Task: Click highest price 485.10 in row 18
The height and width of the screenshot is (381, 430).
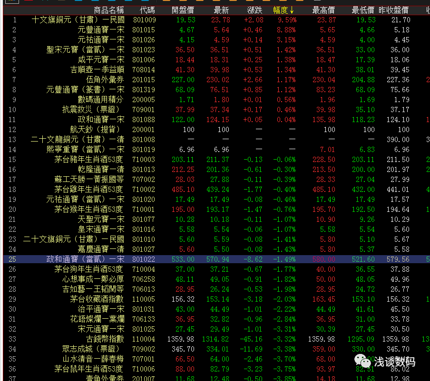Action: [x=323, y=190]
